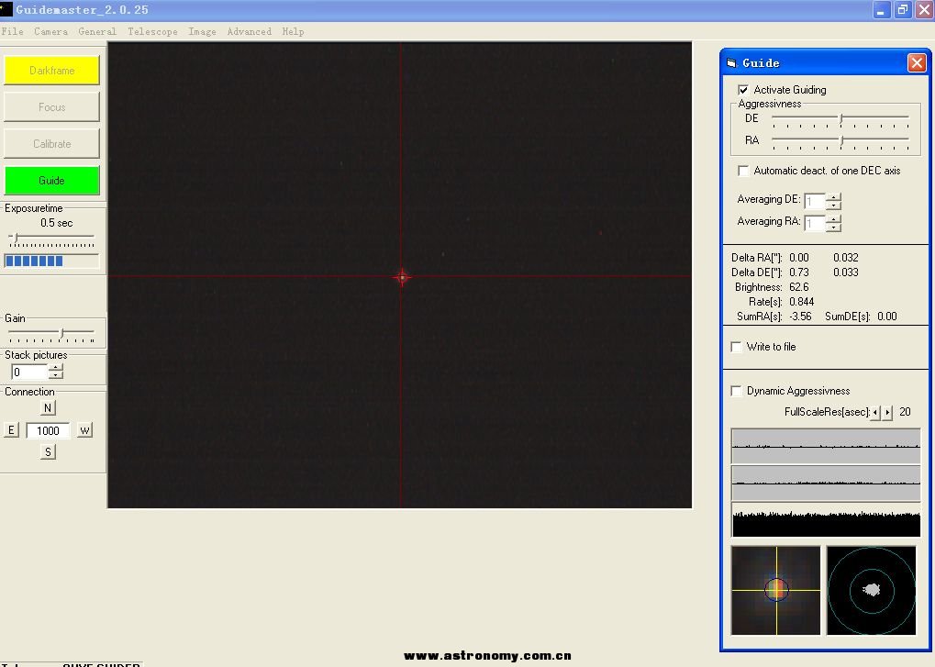Viewport: 935px width, 667px height.
Task: Click the 0.5 sec exposure time label
Action: [x=57, y=223]
